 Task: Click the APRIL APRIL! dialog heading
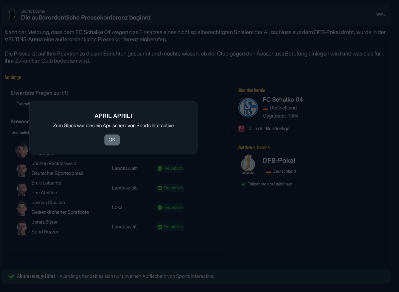point(113,116)
